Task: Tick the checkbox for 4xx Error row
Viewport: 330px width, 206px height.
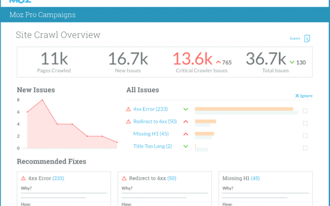Action: coord(305,111)
